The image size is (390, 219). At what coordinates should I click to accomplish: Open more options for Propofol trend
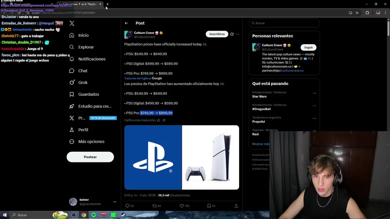(314, 118)
